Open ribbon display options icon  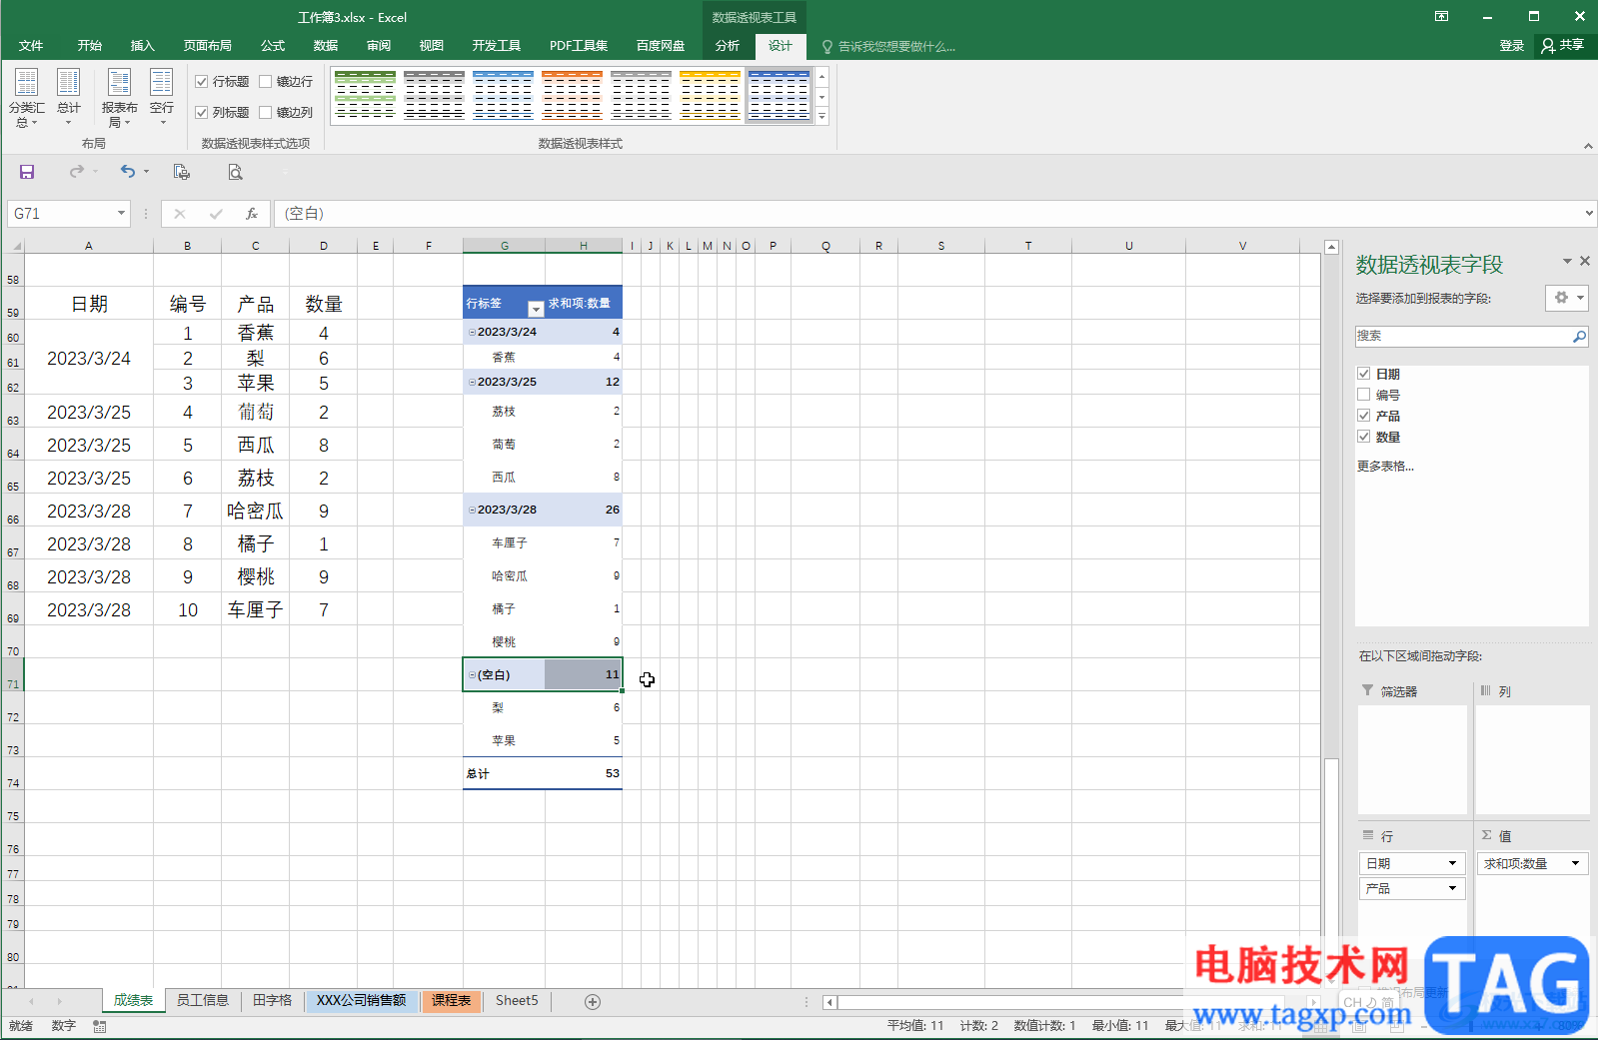(1441, 16)
